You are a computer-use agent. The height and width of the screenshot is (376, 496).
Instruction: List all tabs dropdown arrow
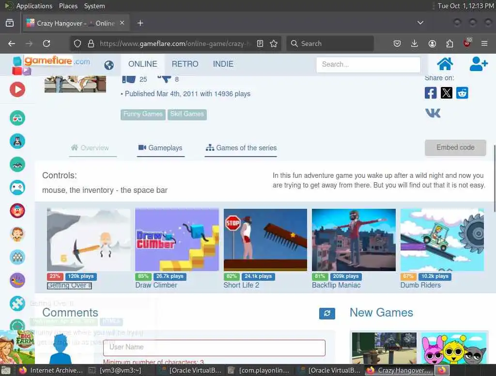coord(420,23)
